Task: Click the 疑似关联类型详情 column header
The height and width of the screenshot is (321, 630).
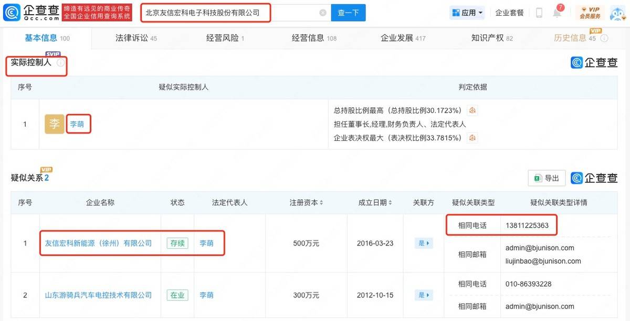Action: [559, 203]
